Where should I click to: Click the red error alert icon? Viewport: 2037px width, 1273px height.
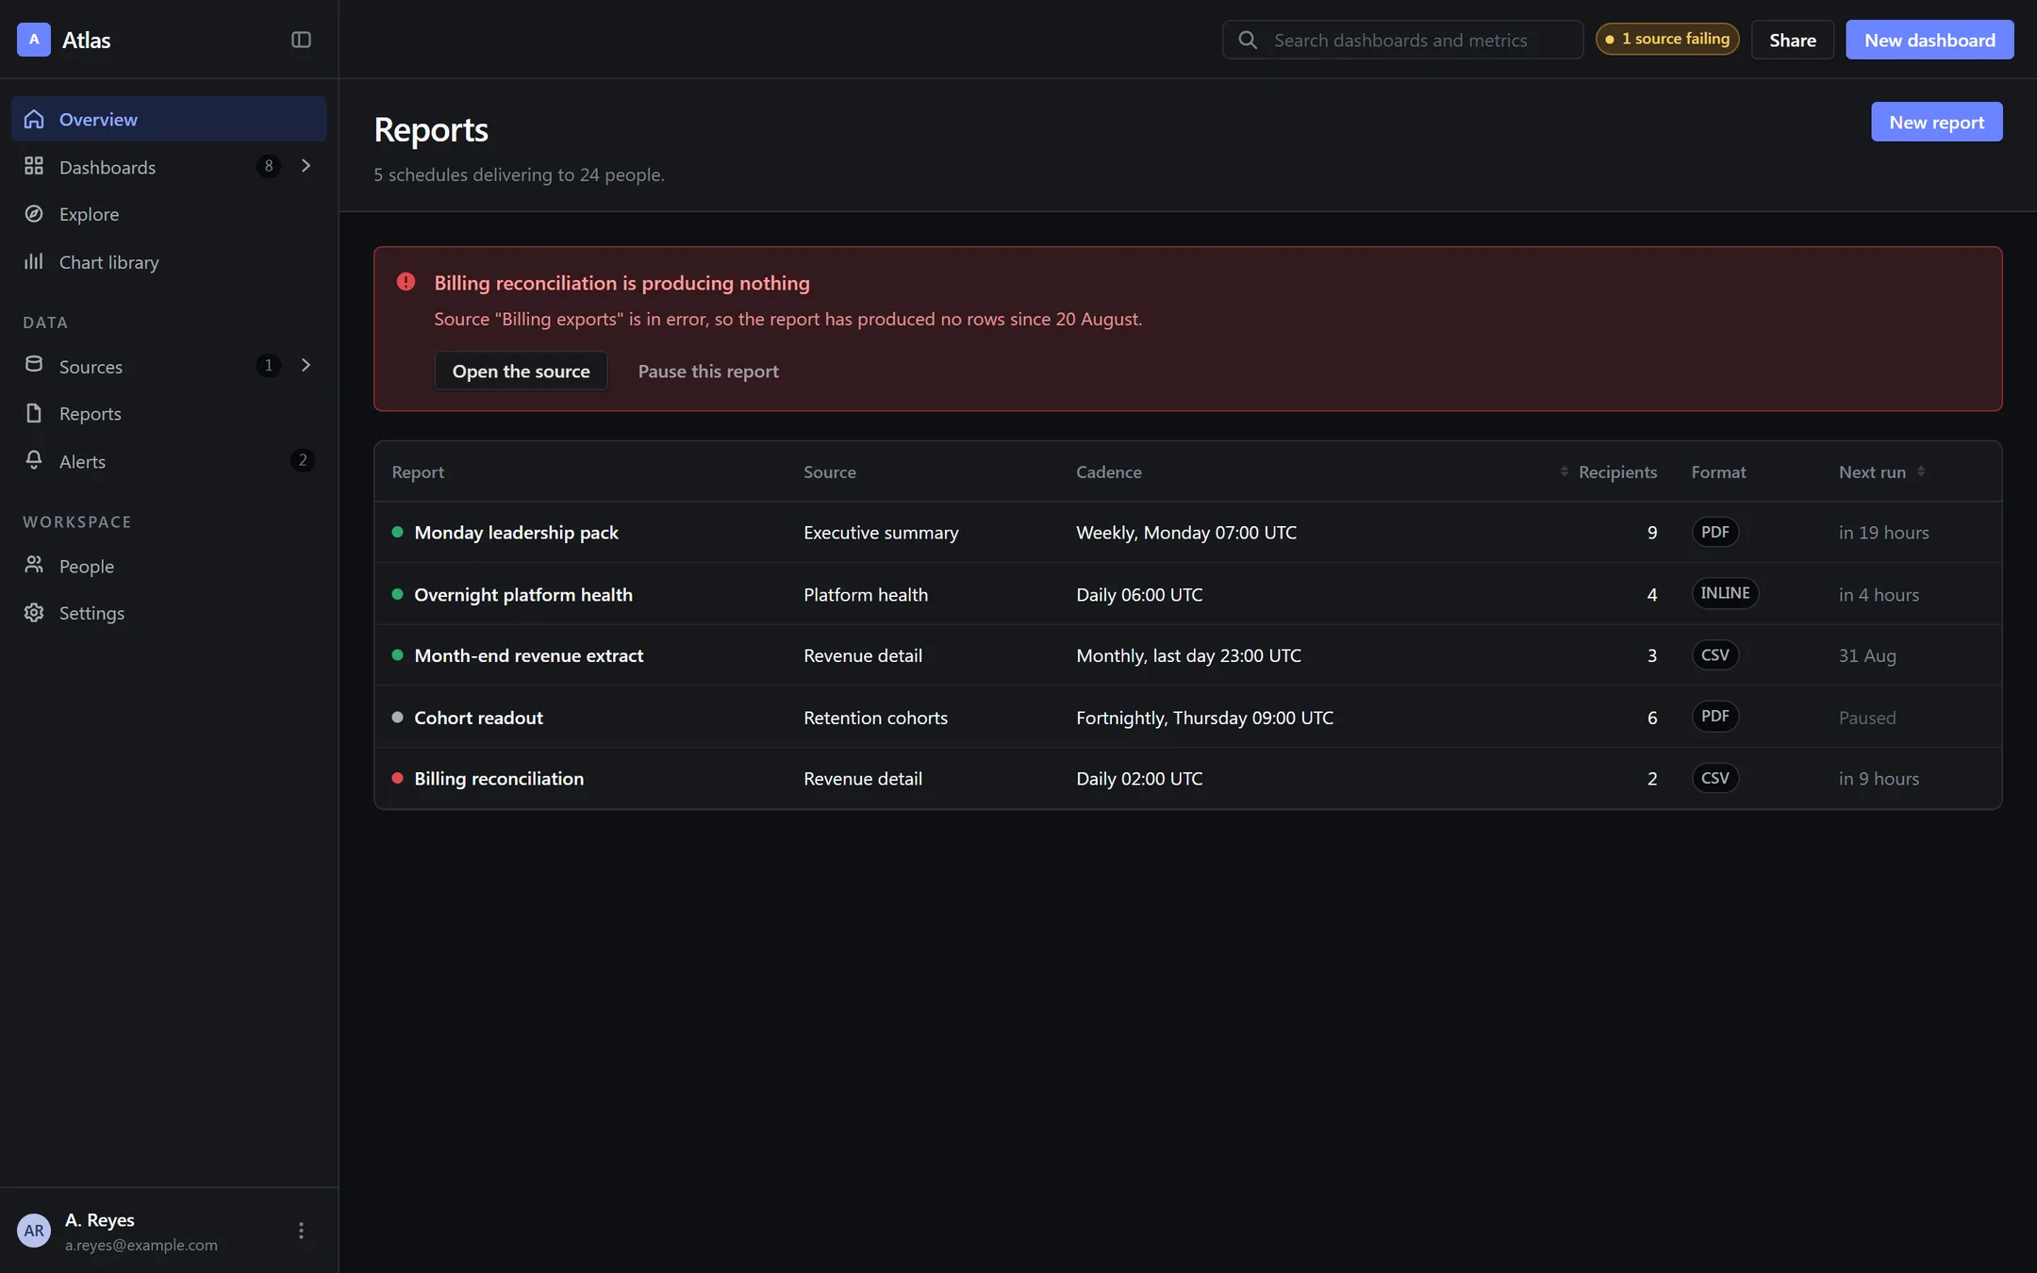point(406,282)
